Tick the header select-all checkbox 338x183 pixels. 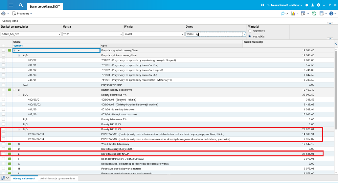click(3, 46)
